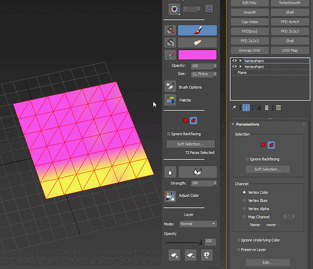Image resolution: width=313 pixels, height=269 pixels.
Task: Select element selection mode in paintbox
Action: click(193, 121)
